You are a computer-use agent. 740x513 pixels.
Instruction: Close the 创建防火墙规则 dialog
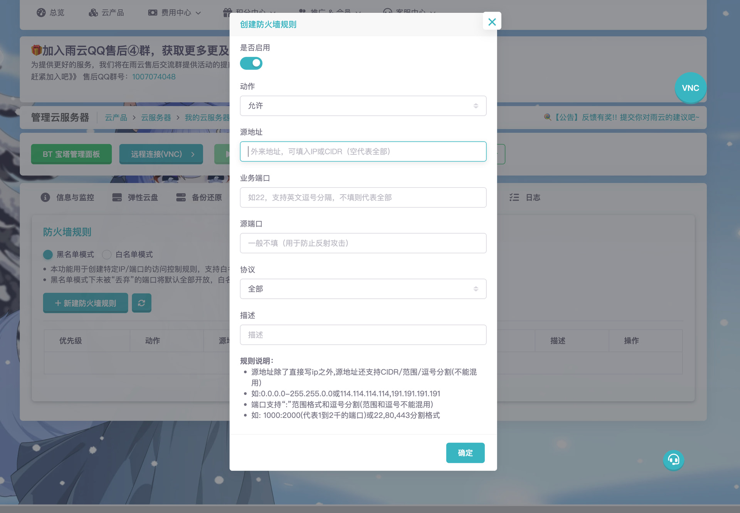(x=492, y=22)
